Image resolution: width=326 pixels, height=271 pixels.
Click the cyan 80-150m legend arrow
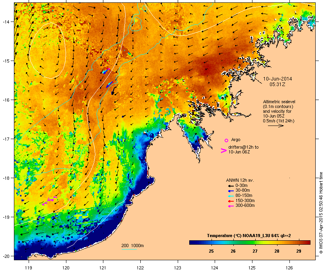pos(231,196)
